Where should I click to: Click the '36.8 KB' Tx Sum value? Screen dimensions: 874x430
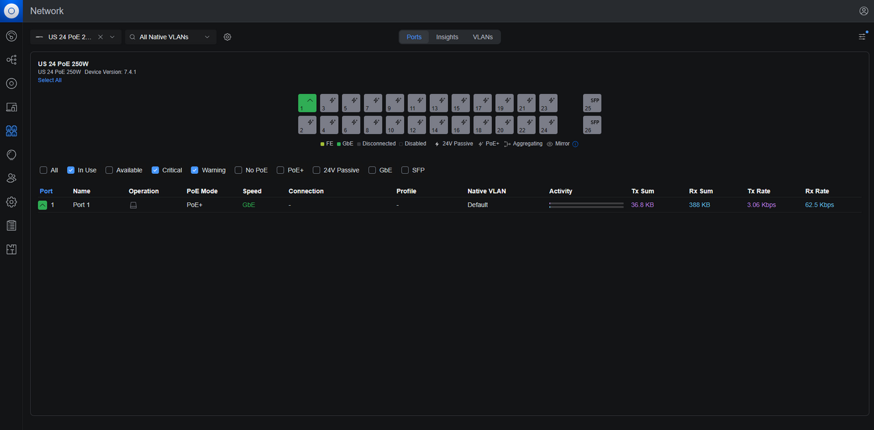(643, 205)
